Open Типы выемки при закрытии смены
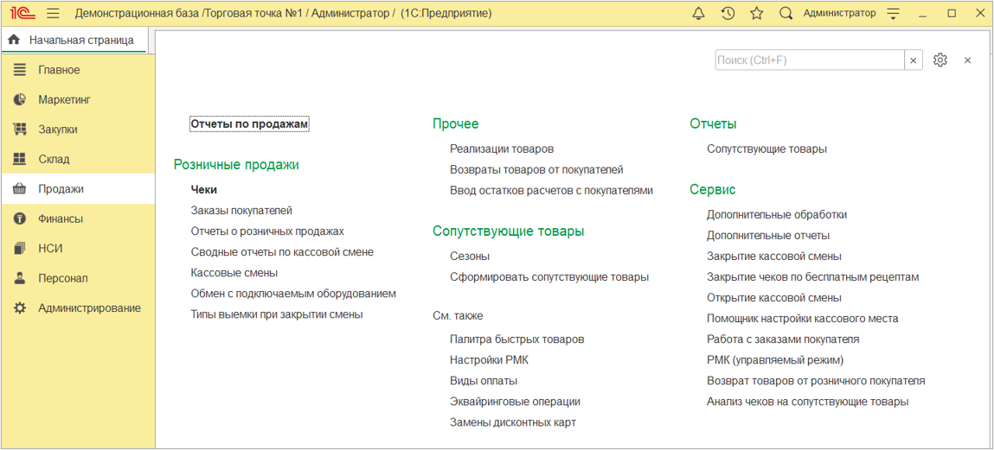Screen dimensions: 994x450 [277, 314]
